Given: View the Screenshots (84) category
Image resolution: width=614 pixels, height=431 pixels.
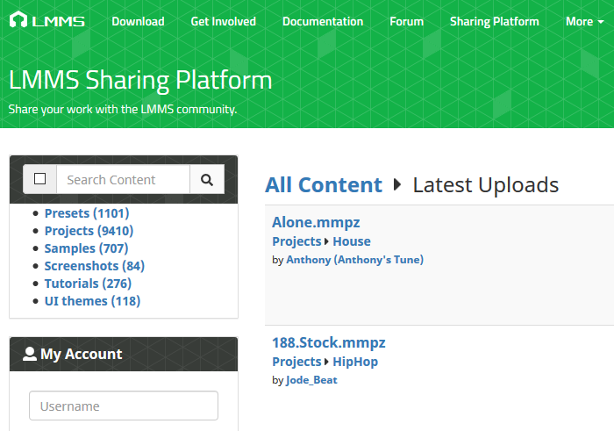Looking at the screenshot, I should [94, 266].
